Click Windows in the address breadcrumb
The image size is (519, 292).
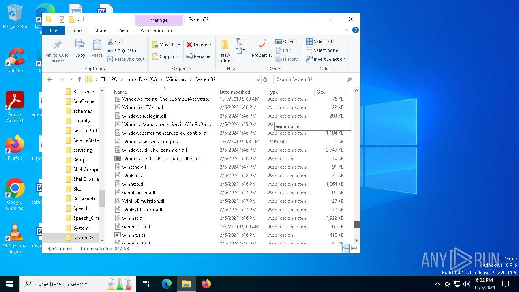176,79
